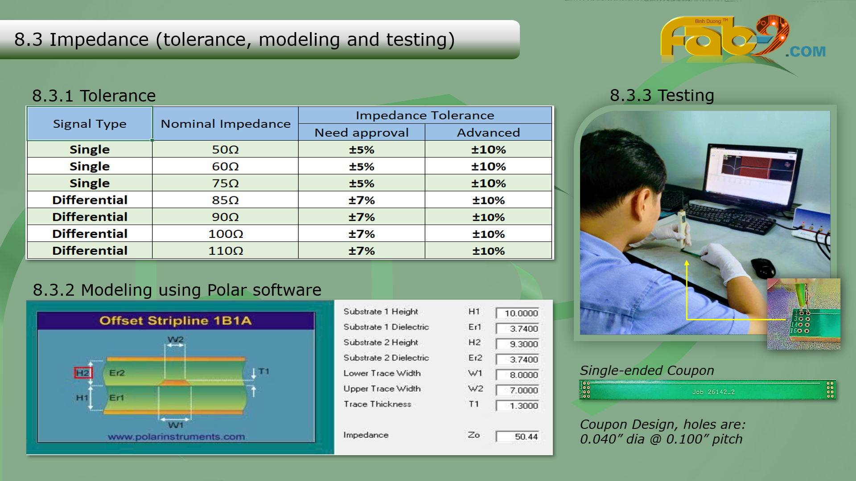Click the Substrate 1 Height value field
The width and height of the screenshot is (856, 481).
coord(518,313)
